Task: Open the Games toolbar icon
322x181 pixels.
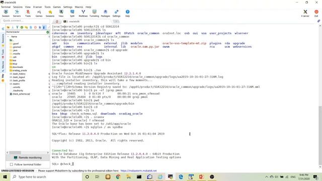Action: pyautogui.click(x=39, y=13)
